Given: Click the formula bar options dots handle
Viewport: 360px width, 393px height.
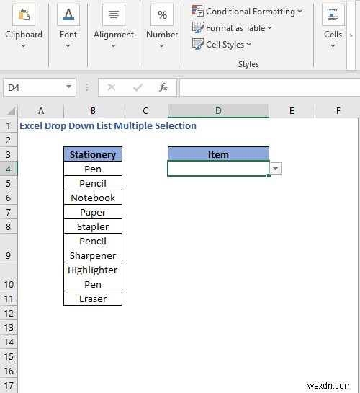Looking at the screenshot, I should [87, 87].
